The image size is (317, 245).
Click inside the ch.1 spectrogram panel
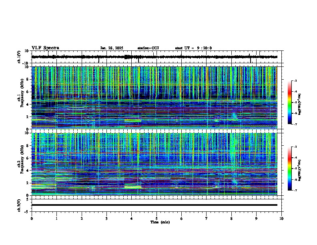(154, 98)
